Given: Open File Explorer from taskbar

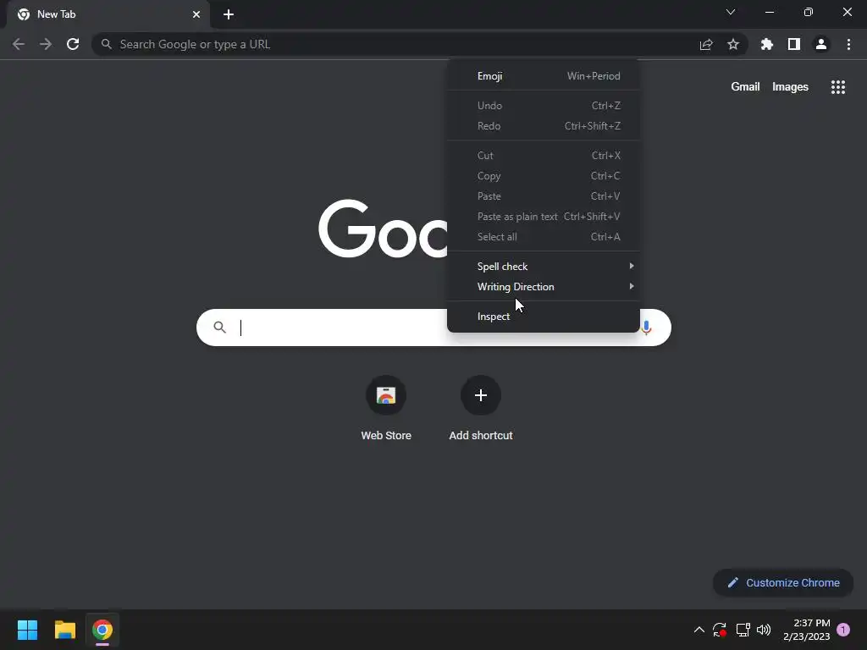Looking at the screenshot, I should pyautogui.click(x=64, y=630).
